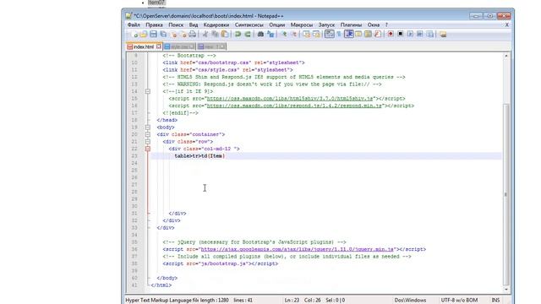Toggle the Function List icon

click(378, 34)
